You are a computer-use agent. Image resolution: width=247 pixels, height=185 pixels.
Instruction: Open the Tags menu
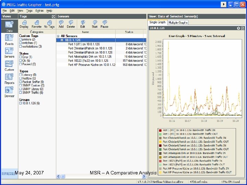(29, 11)
